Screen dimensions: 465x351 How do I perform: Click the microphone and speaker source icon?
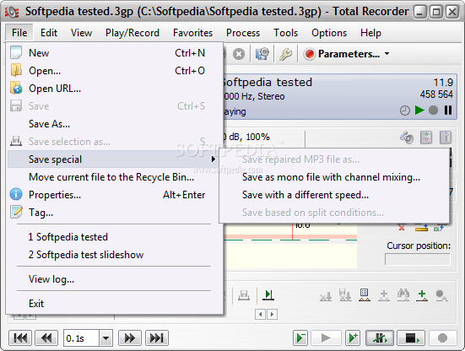(x=407, y=138)
